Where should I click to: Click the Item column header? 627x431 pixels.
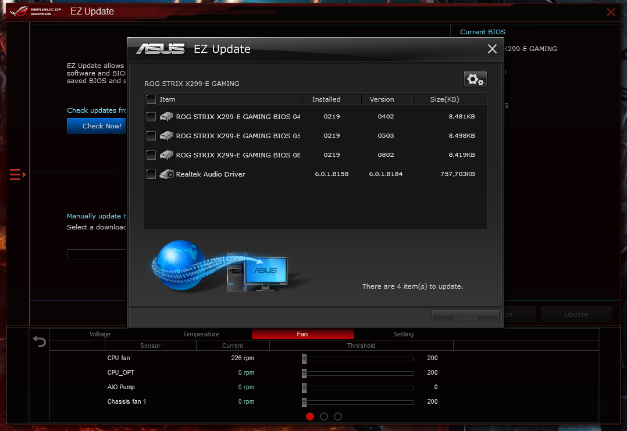tap(168, 99)
